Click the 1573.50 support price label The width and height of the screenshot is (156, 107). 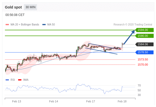[143, 59]
